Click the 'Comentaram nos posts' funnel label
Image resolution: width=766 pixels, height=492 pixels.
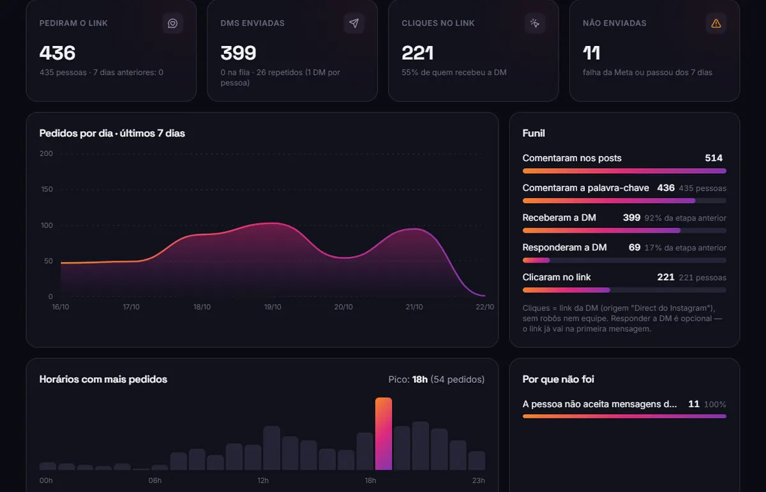pyautogui.click(x=572, y=158)
